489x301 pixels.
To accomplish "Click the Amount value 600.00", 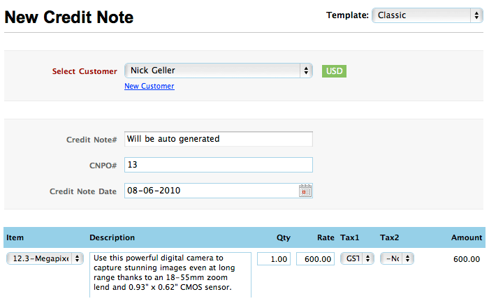I will click(467, 259).
